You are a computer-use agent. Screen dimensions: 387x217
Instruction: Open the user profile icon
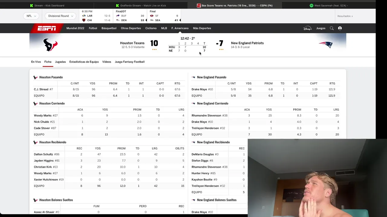coord(340,28)
